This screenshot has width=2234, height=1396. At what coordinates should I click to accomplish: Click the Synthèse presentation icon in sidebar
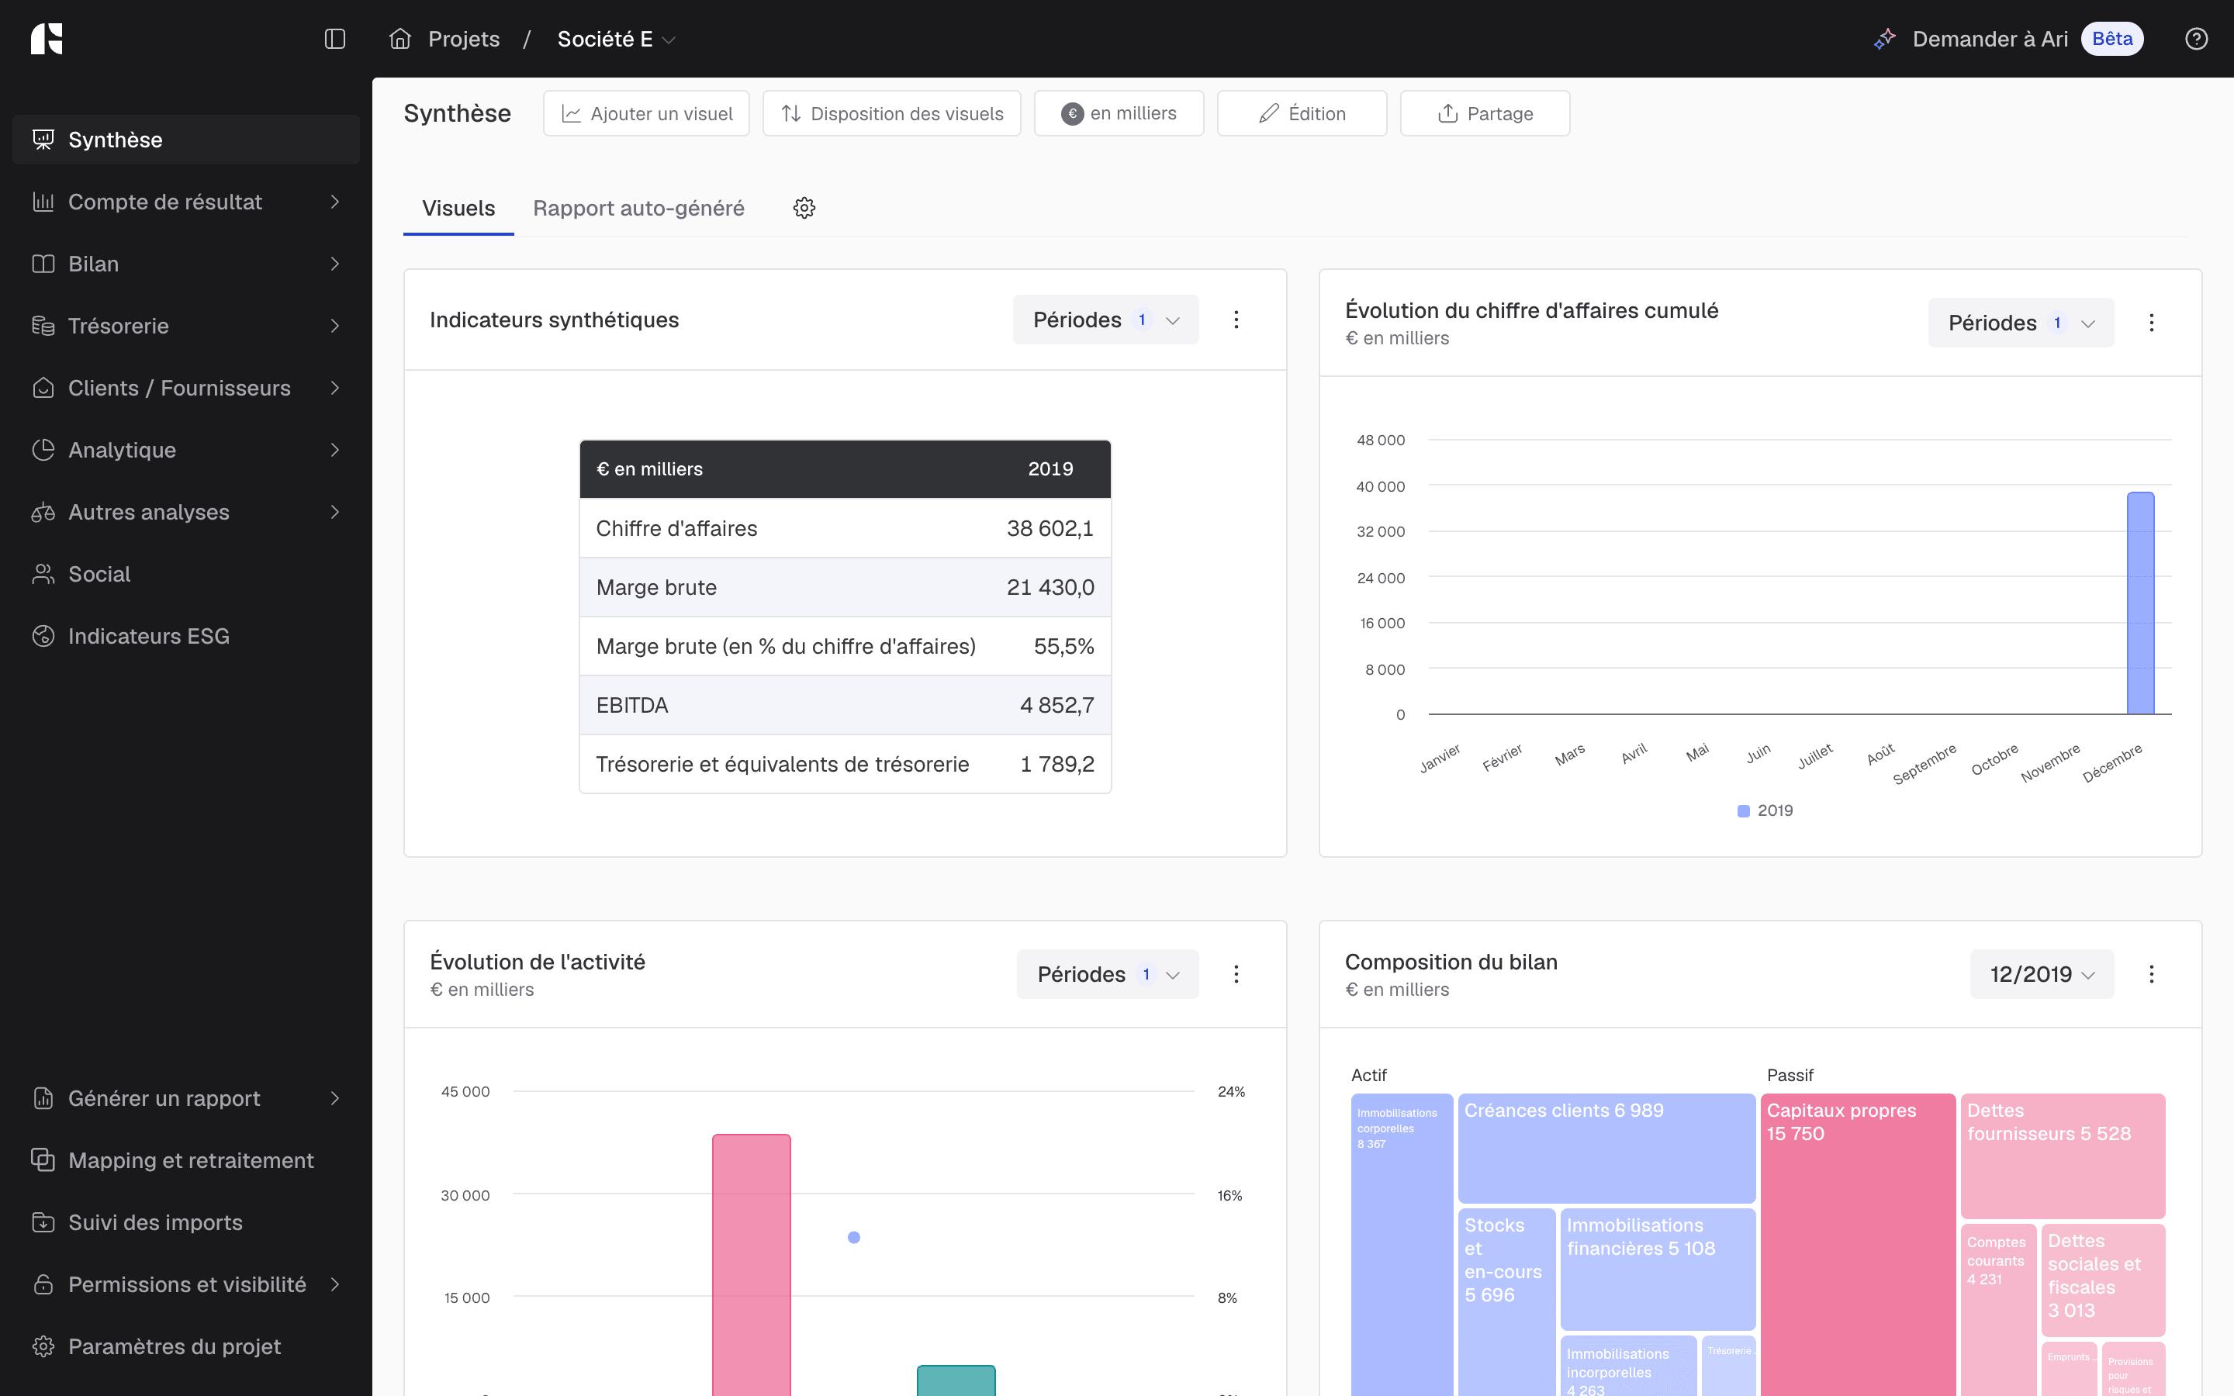(x=43, y=140)
